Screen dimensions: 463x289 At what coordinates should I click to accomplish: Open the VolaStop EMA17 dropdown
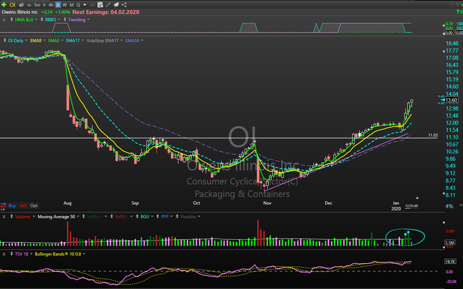121,40
